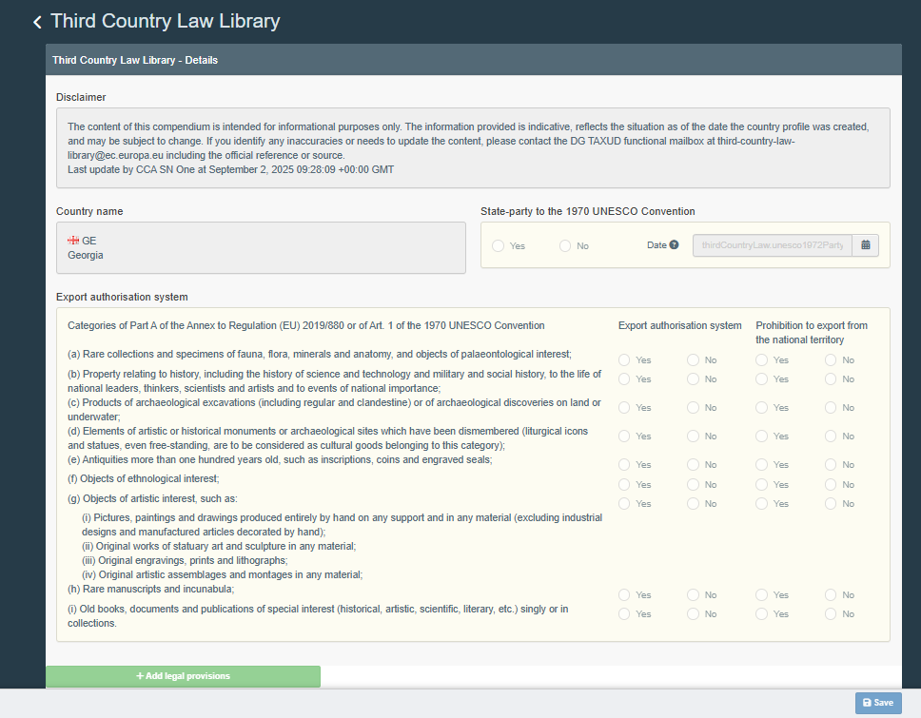Screen dimensions: 921x718
Task: Select export prohibition No for category (a)
Action: (x=831, y=360)
